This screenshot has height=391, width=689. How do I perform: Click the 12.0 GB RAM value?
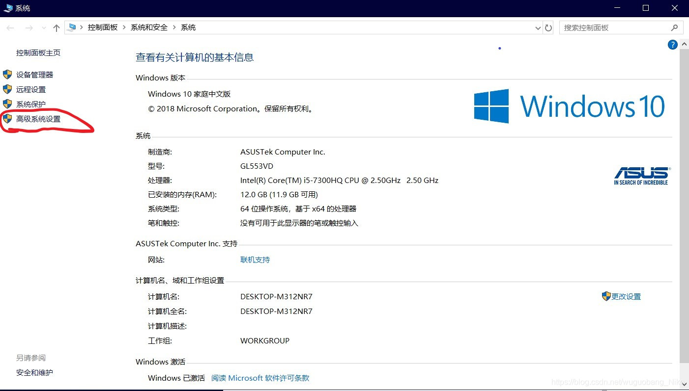(279, 194)
